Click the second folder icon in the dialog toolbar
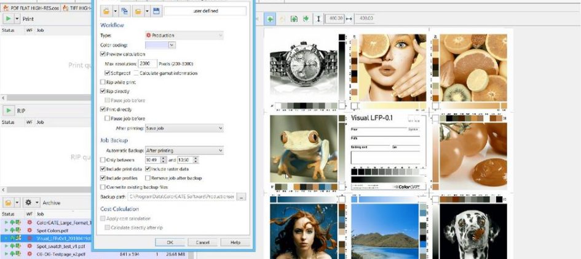 (x=138, y=11)
